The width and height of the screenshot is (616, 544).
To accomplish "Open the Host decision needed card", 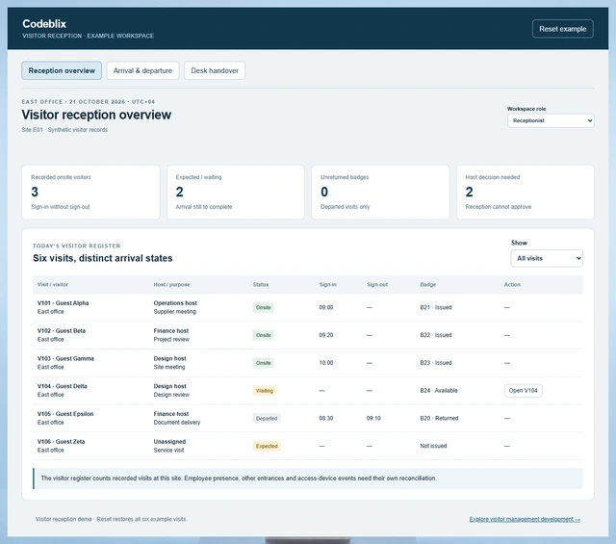I will point(526,192).
